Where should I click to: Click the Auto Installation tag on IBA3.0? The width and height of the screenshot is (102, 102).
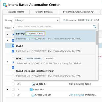[33, 58]
